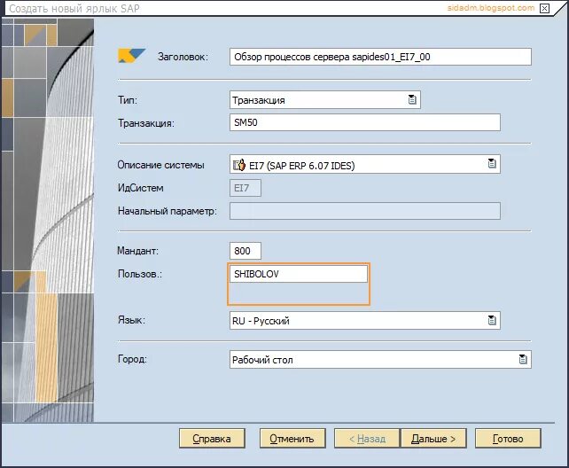
Task: Click the EI7 (SAP ERP 6.07 IDES) text
Action: (302, 166)
